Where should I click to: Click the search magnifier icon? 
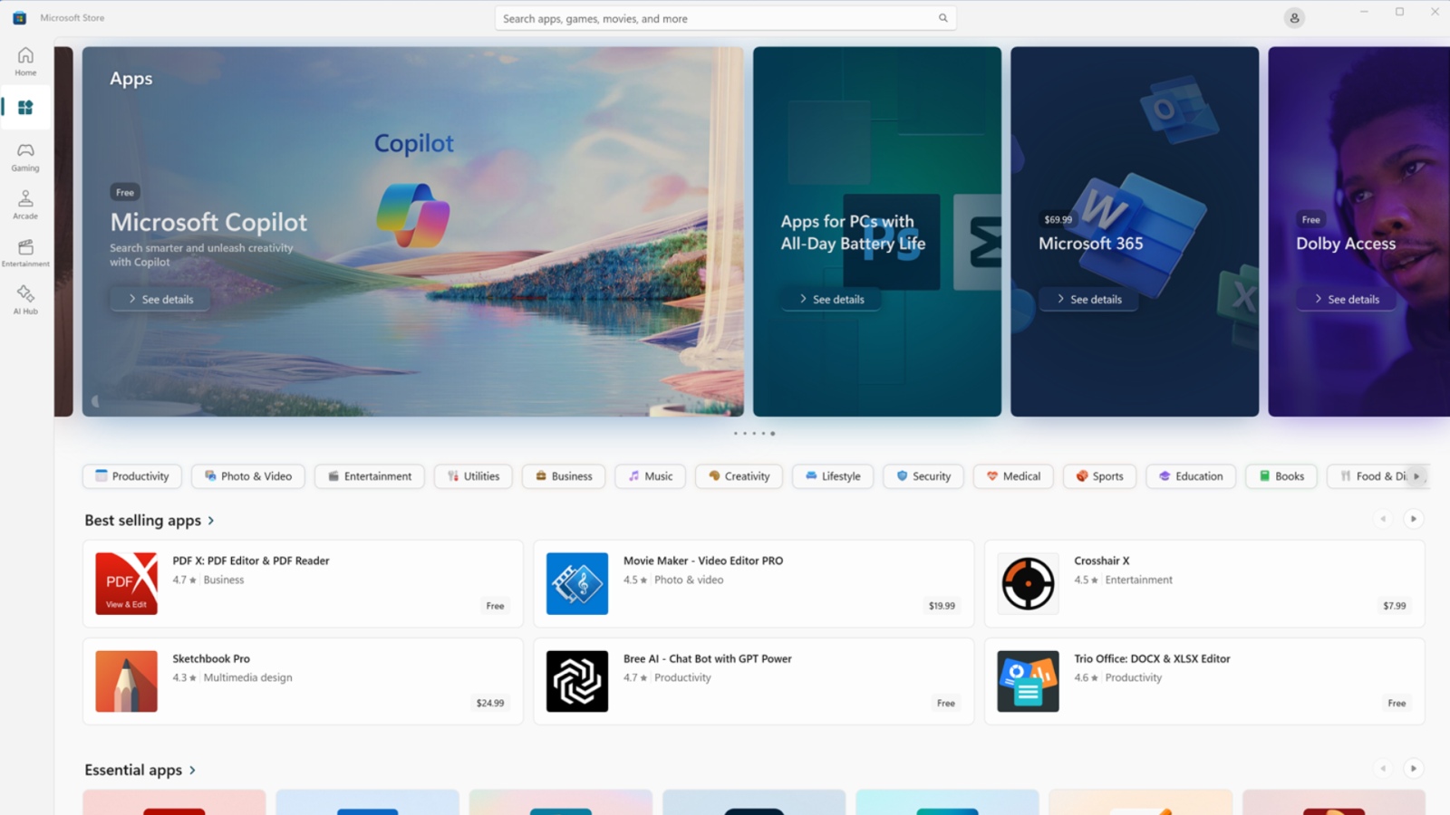coord(942,18)
